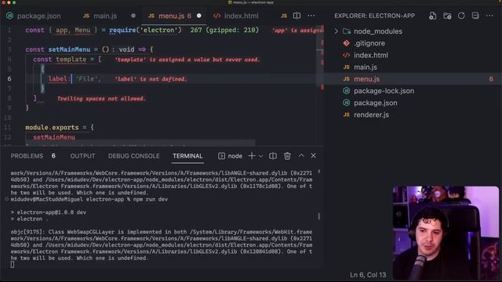
Task: Click the Ln 6, Col 13 status entry
Action: [368, 275]
